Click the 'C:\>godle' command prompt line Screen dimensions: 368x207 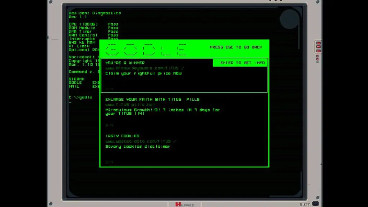[80, 97]
